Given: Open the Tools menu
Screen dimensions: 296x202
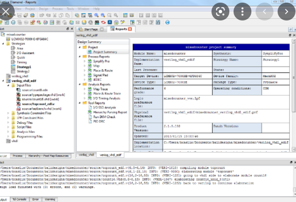Looking at the screenshot, I should click(x=70, y=9).
